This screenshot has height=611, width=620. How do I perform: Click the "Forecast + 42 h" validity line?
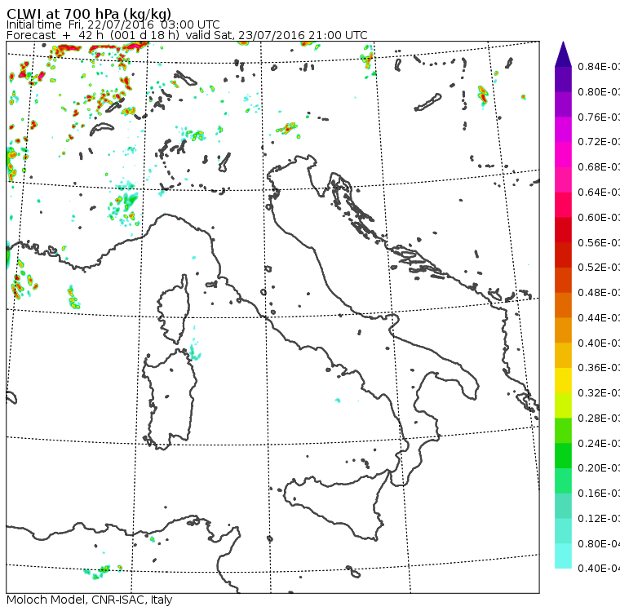187,35
